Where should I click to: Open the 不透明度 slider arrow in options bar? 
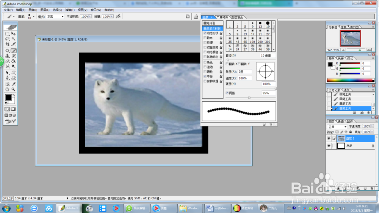click(90, 16)
